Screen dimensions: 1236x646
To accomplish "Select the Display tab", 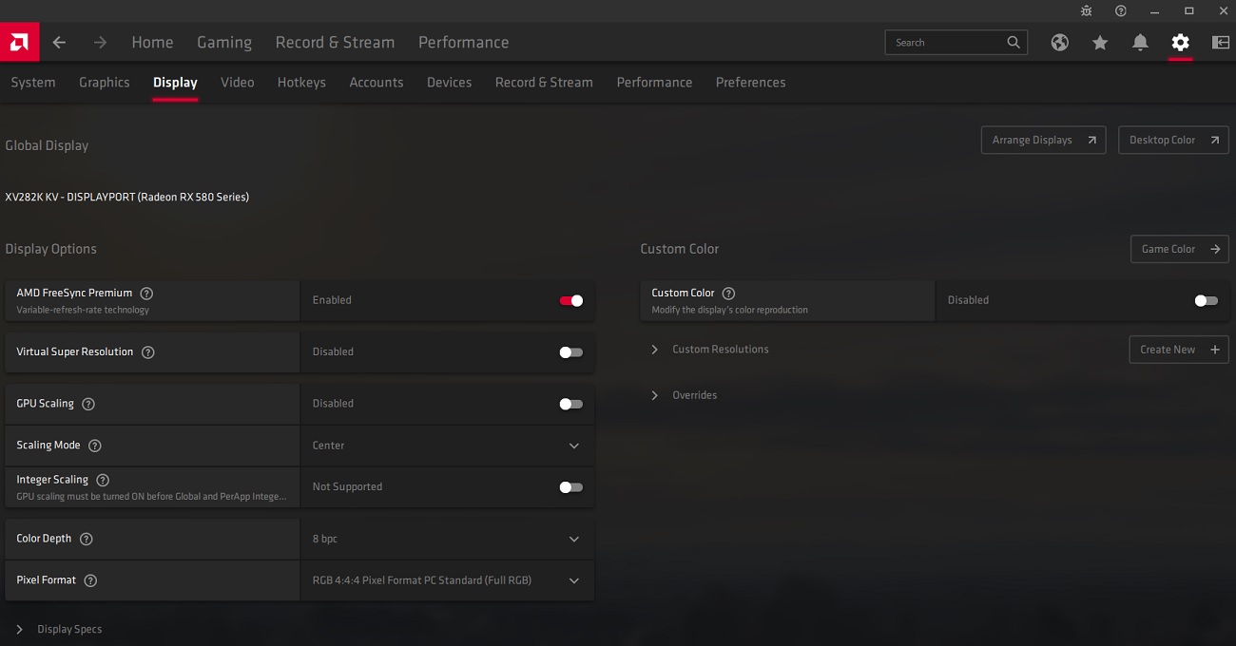I will point(175,83).
